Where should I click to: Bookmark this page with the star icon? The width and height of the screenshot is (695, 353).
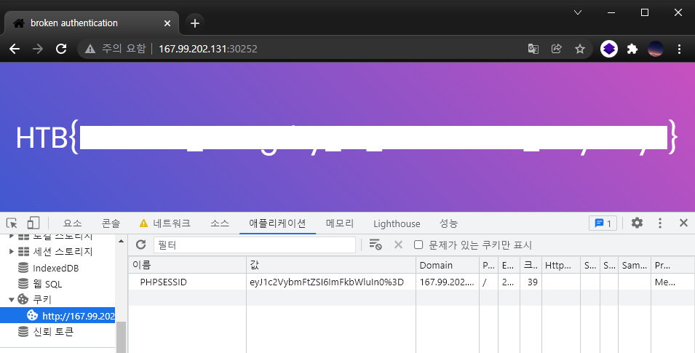click(580, 49)
